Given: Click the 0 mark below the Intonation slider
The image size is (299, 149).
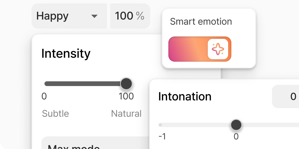Looking at the screenshot, I should pos(236,137).
